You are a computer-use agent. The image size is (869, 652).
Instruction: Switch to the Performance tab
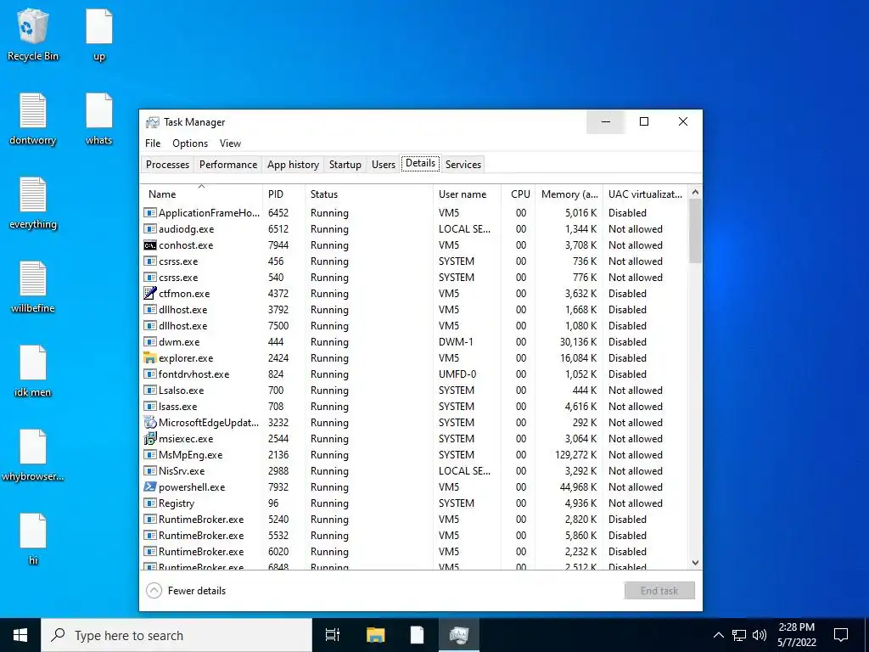228,165
